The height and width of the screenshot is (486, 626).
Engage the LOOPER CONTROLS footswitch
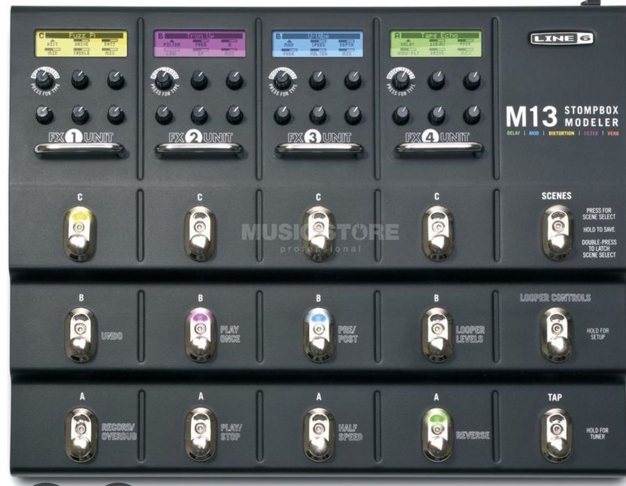click(556, 335)
